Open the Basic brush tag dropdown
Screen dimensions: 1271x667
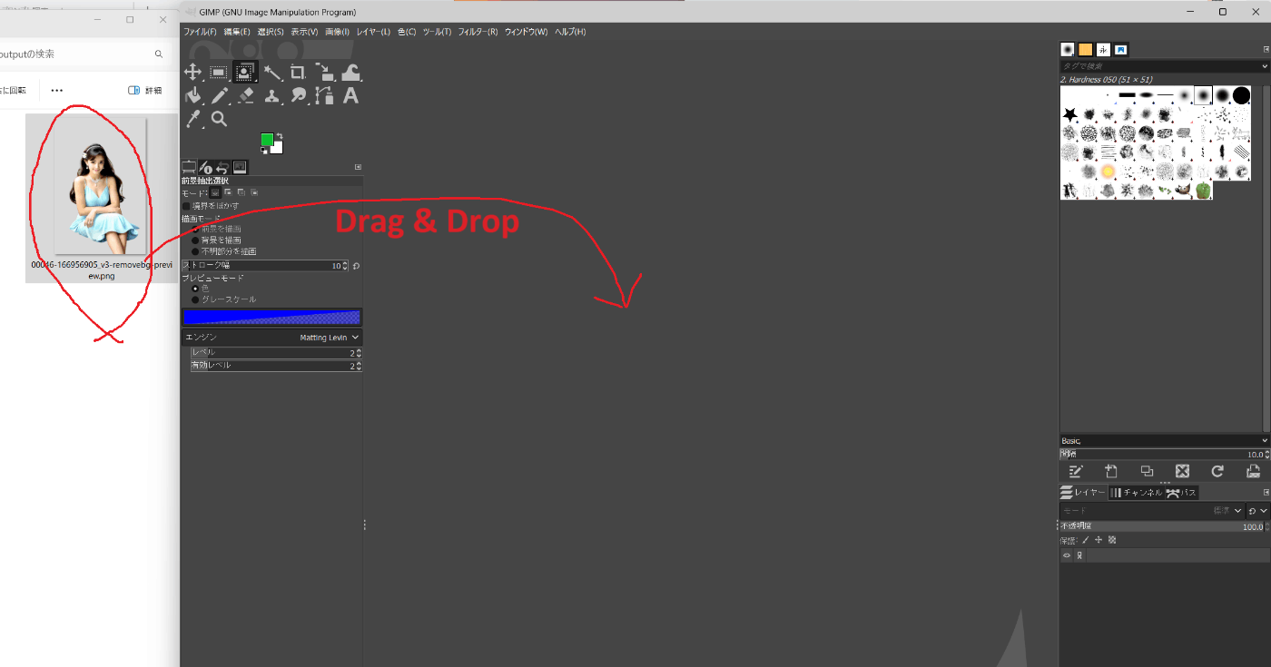(x=1165, y=440)
